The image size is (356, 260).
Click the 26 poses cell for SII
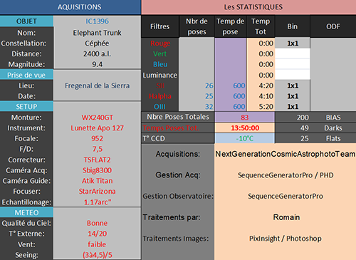(x=197, y=85)
